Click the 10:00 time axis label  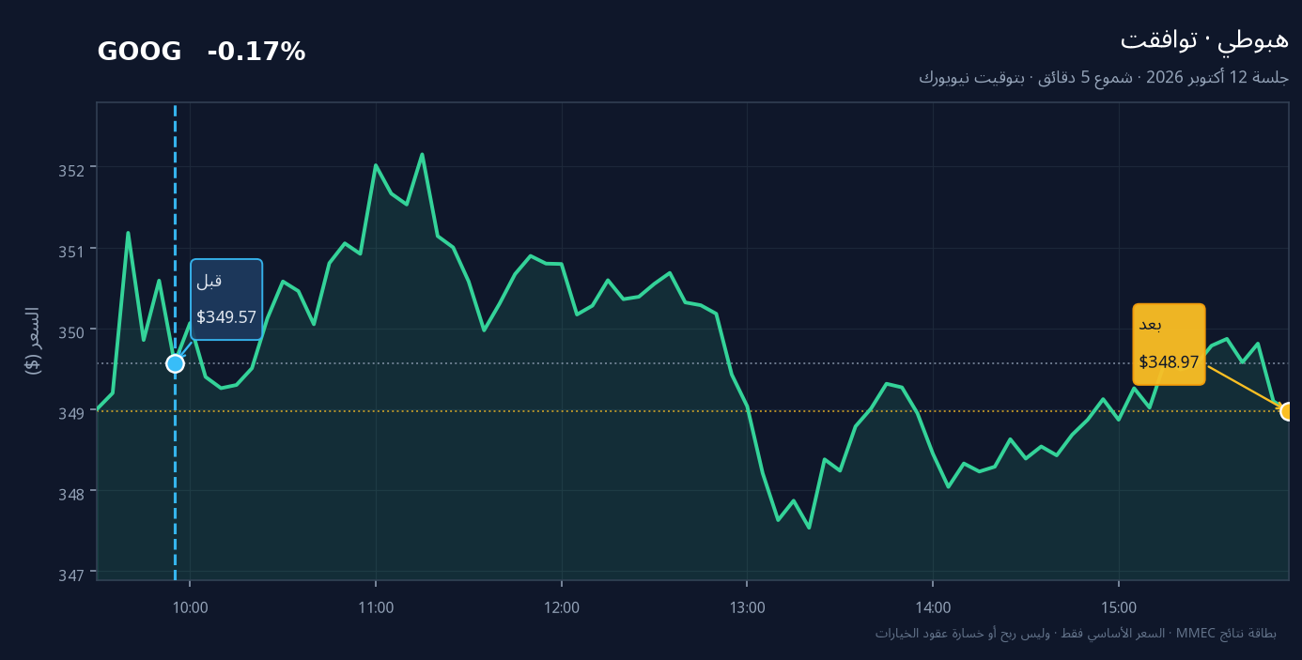(190, 607)
